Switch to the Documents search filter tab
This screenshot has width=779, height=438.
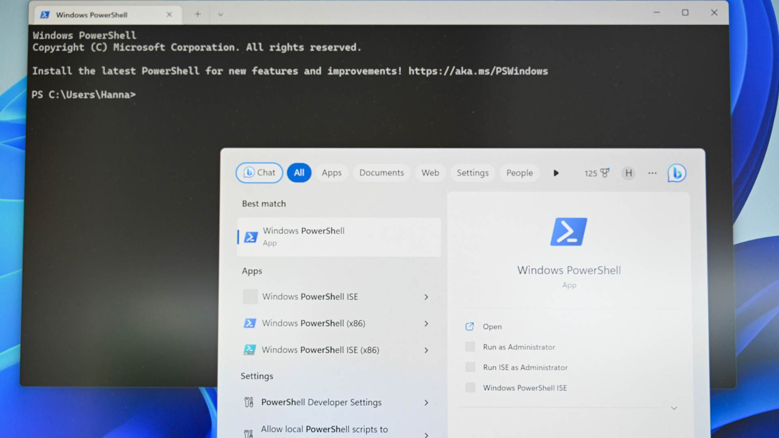pos(381,173)
